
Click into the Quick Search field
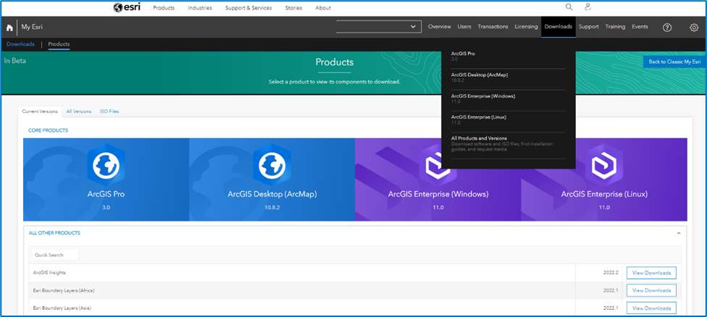pos(55,255)
